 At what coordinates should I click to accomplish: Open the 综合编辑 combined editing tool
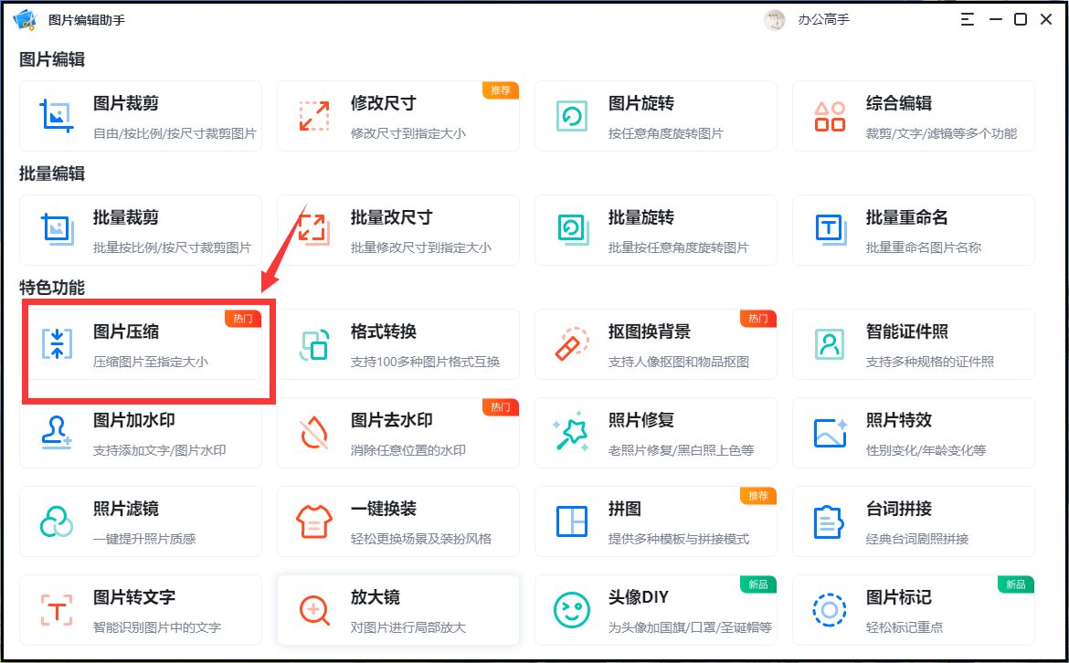pos(914,116)
